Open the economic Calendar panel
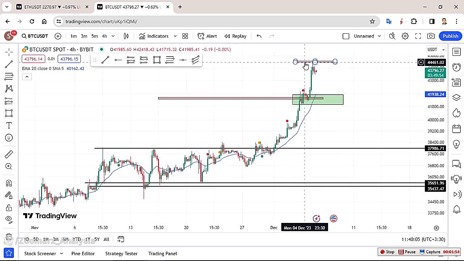Screen dimensions: 464x261 [x=456, y=128]
